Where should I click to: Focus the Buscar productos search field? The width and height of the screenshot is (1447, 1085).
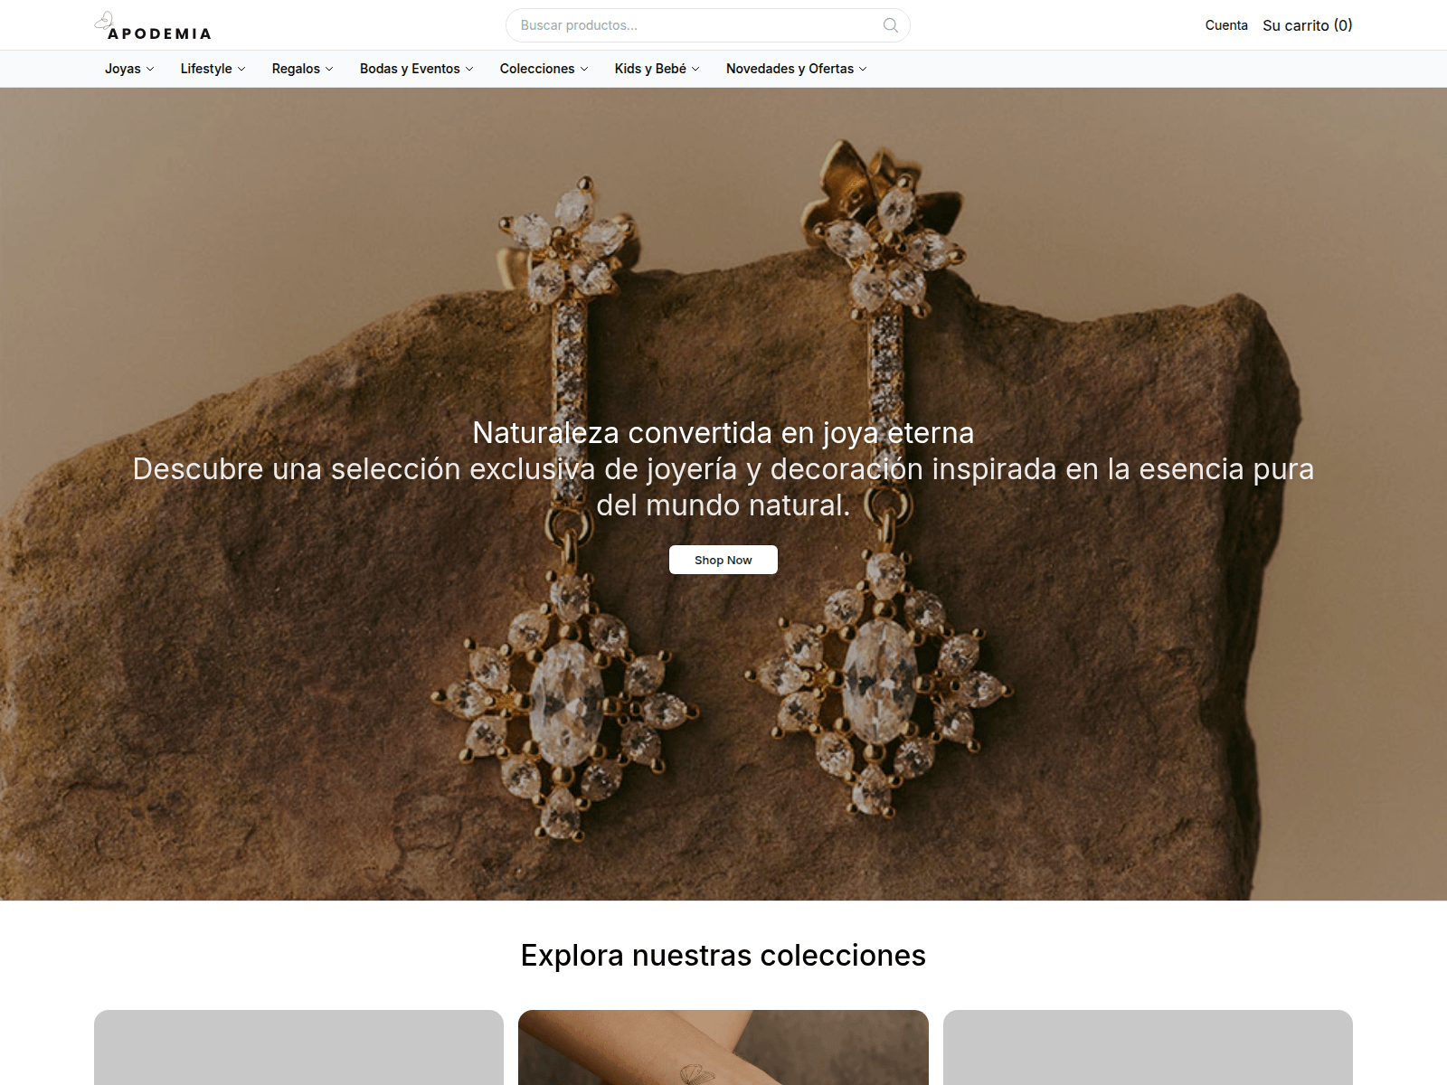707,25
